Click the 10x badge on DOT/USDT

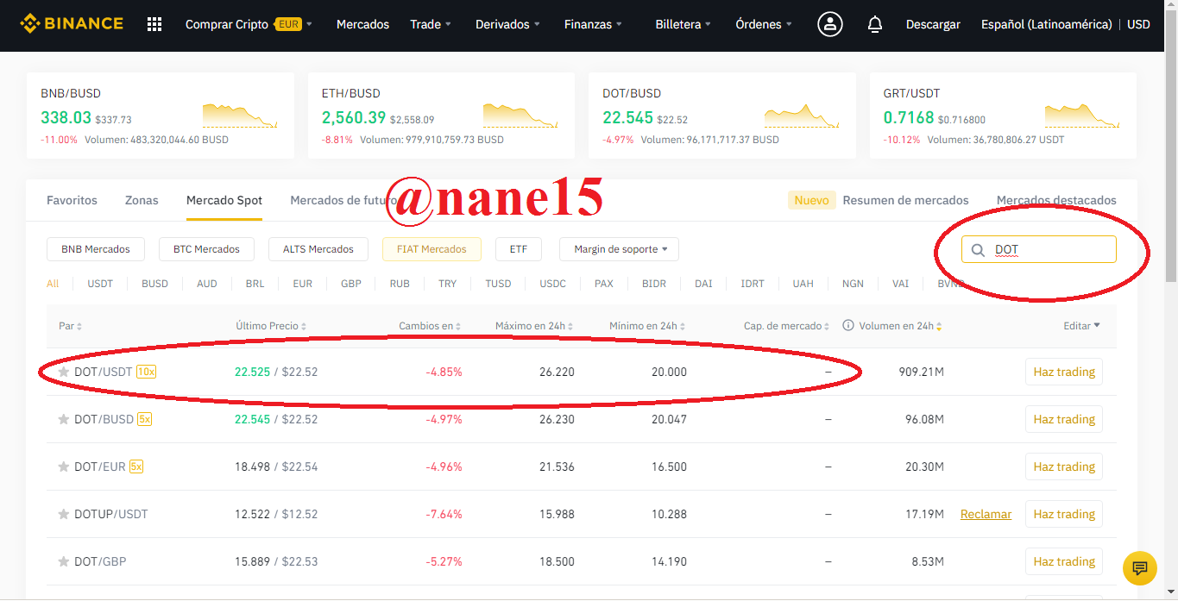(146, 372)
